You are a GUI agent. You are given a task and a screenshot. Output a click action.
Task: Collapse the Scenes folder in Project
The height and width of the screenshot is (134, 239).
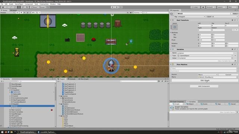(x=59, y=96)
